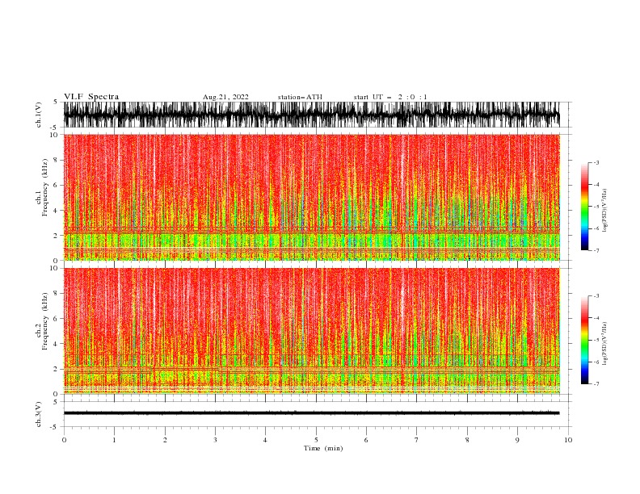Click the "6" kHz tick on ch.2 frequency axis

[56, 318]
